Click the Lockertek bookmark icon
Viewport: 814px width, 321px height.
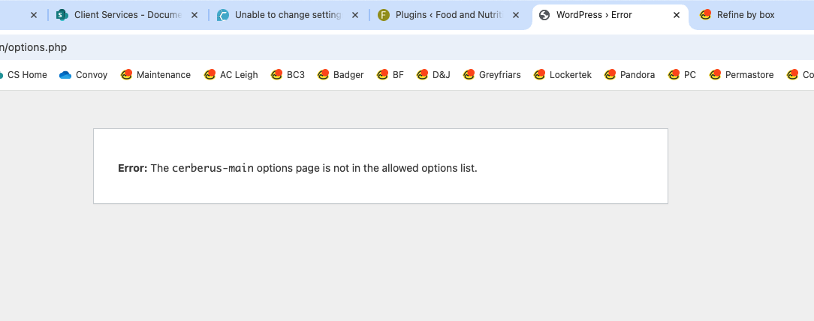(539, 75)
